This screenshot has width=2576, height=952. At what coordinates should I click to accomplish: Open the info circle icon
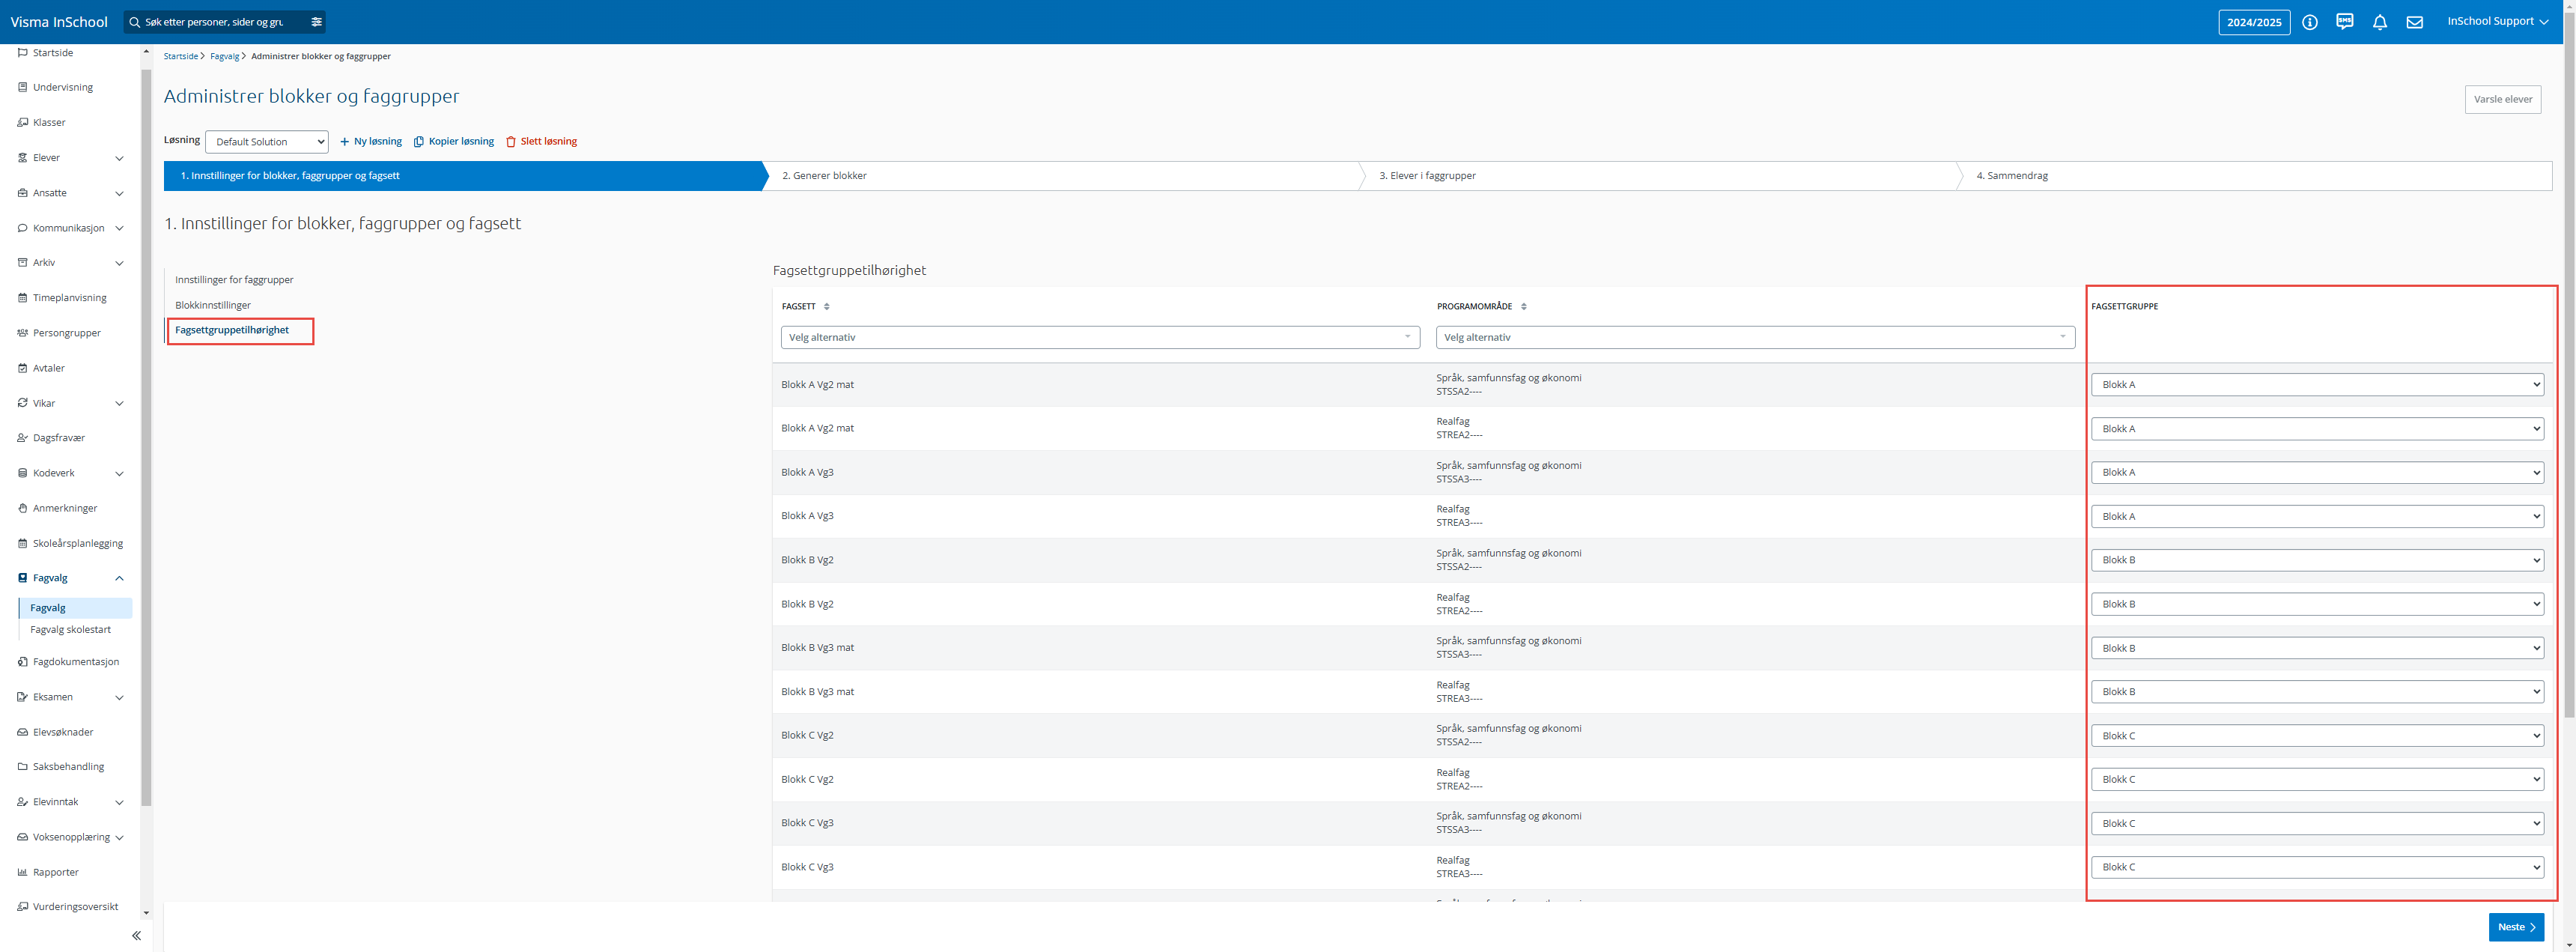2310,22
